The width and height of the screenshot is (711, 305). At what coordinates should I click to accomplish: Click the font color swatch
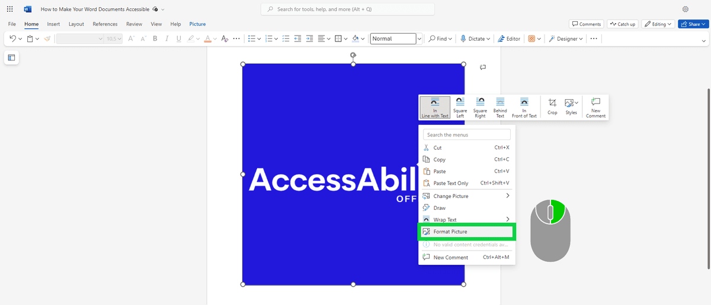(207, 39)
